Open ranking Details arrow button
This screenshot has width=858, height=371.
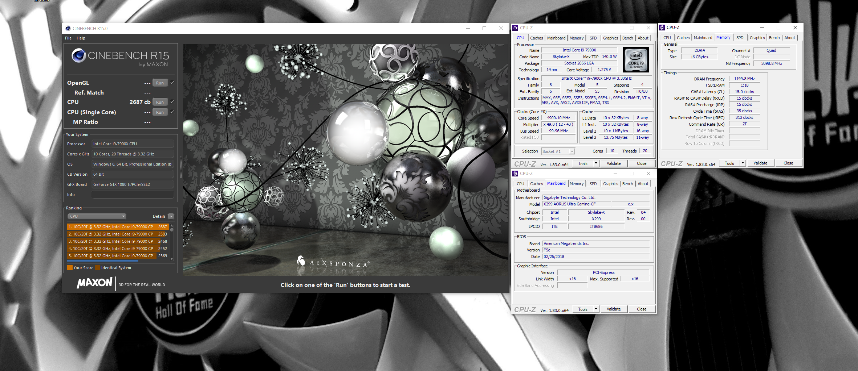(171, 216)
